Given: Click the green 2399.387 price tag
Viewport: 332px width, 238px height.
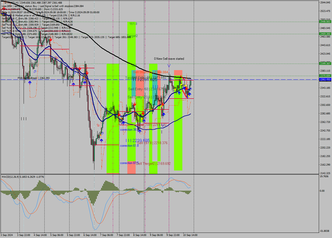Looking at the screenshot, I should tap(325, 63).
